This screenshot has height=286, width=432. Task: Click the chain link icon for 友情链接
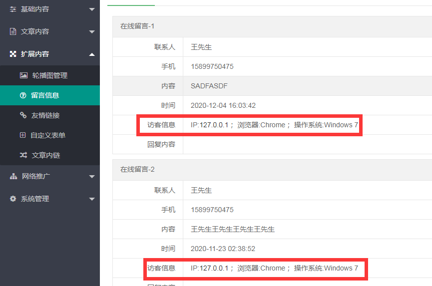pyautogui.click(x=23, y=115)
